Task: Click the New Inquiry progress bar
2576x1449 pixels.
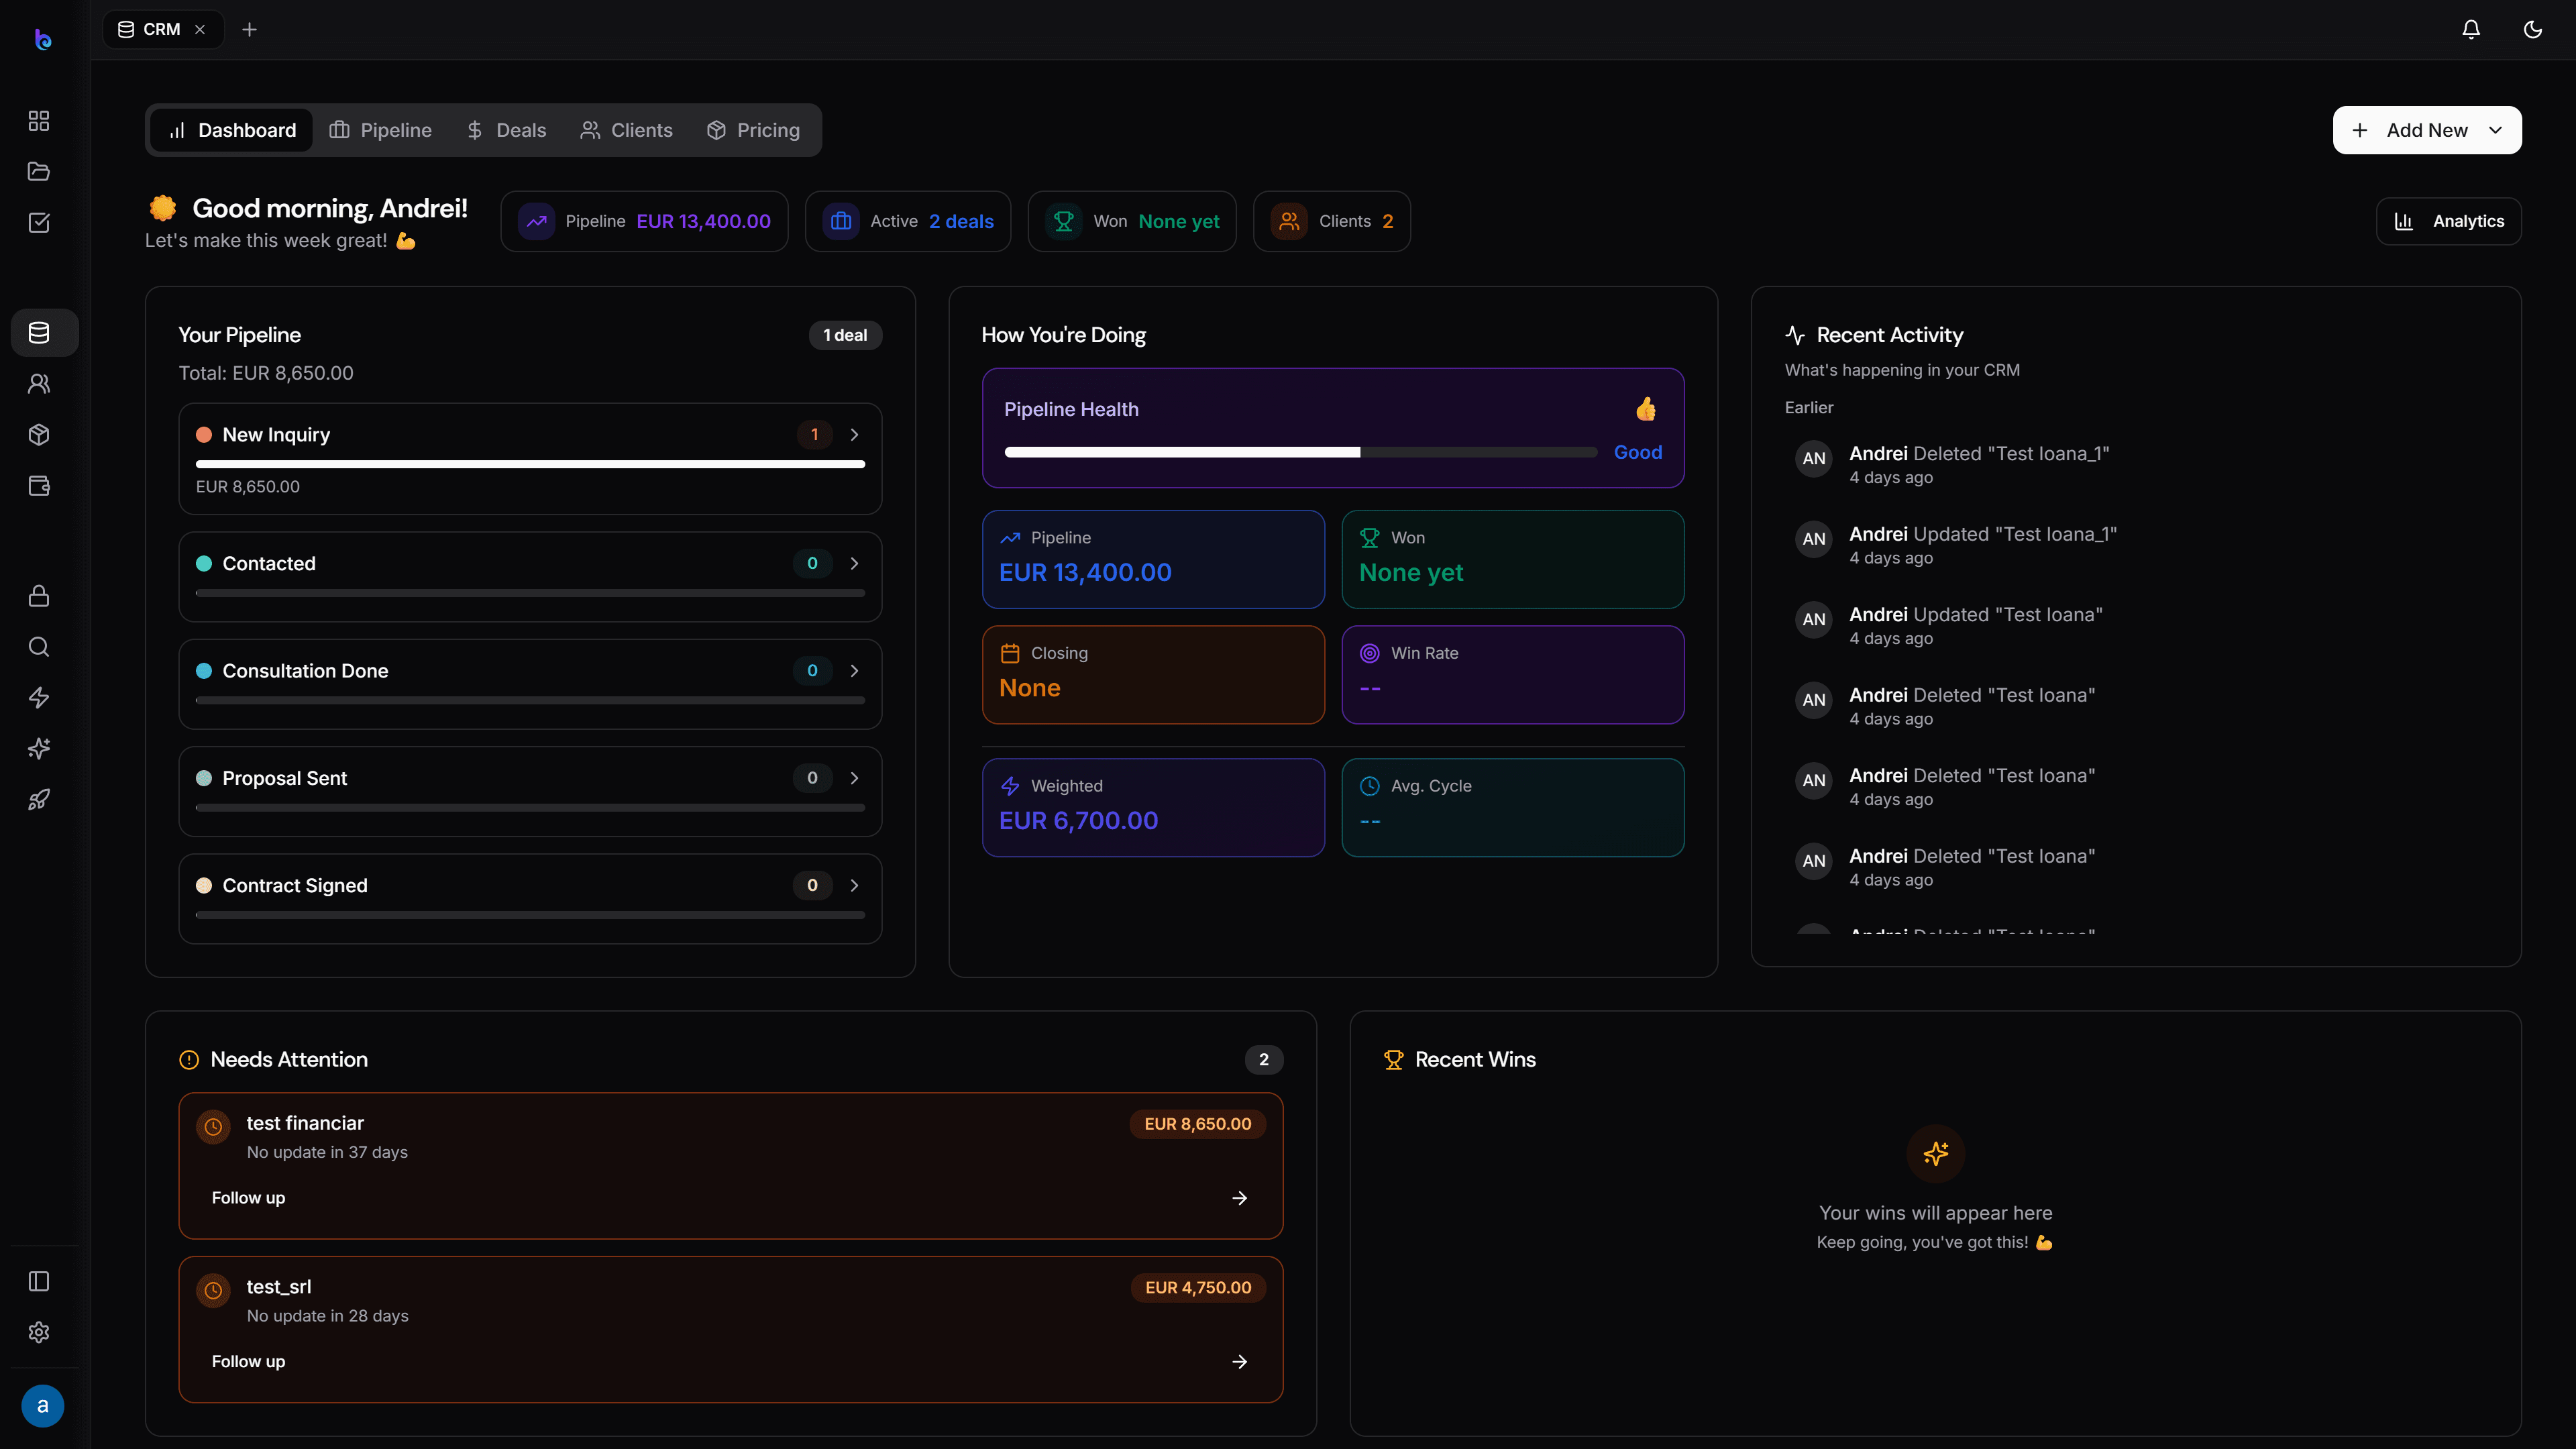Action: tap(530, 464)
